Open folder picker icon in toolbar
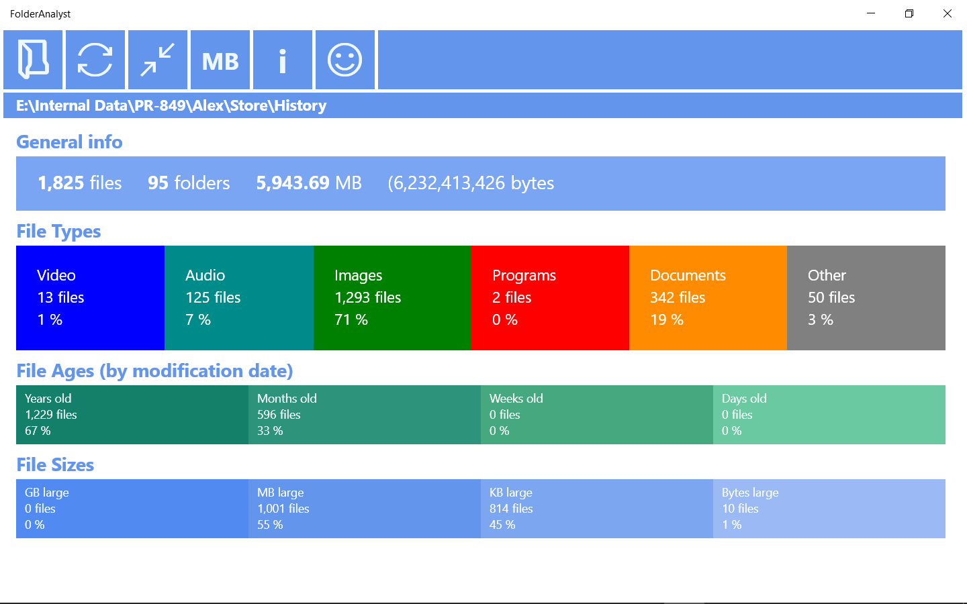This screenshot has height=604, width=967. pos(33,60)
